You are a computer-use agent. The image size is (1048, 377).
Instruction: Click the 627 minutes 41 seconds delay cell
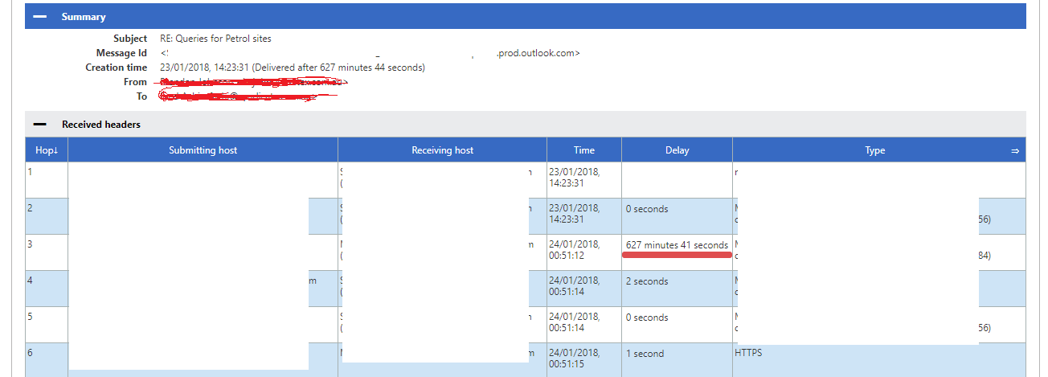677,252
